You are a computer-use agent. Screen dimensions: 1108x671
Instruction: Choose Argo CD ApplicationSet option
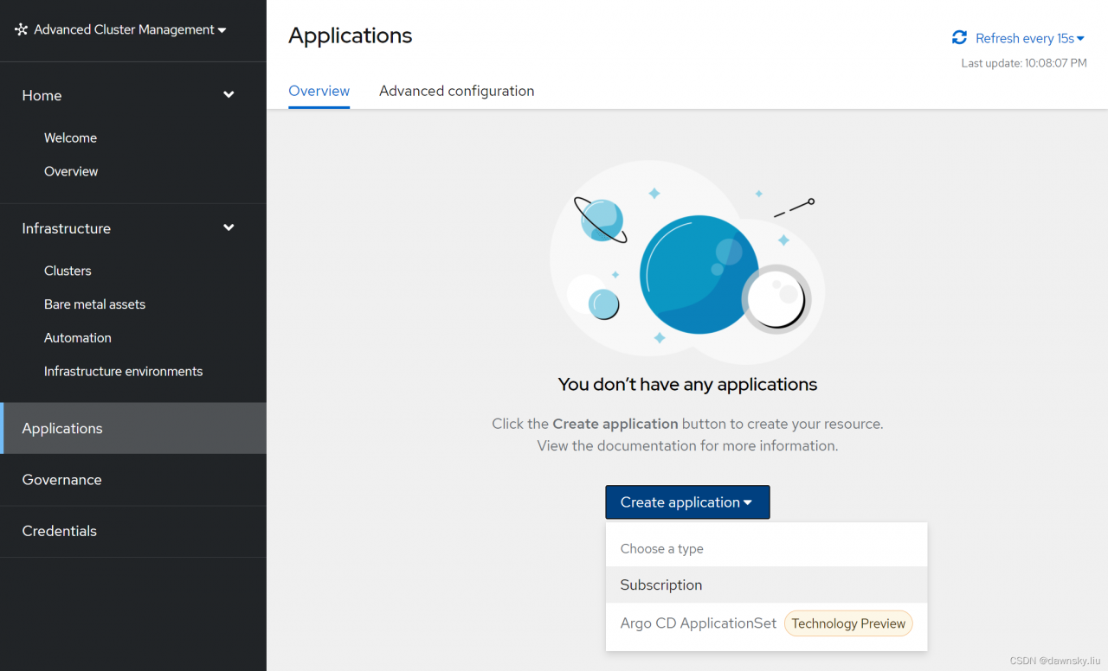pos(698,623)
